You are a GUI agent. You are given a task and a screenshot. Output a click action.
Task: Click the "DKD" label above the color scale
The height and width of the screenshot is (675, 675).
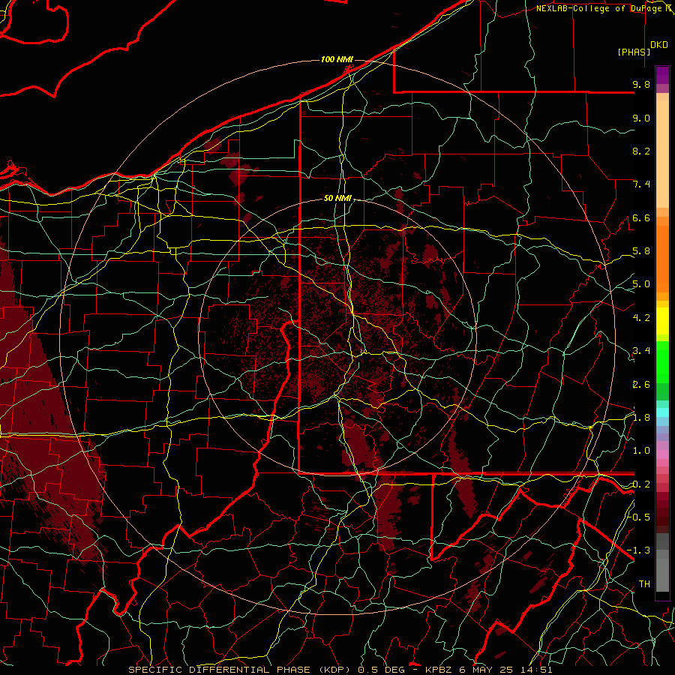[659, 45]
